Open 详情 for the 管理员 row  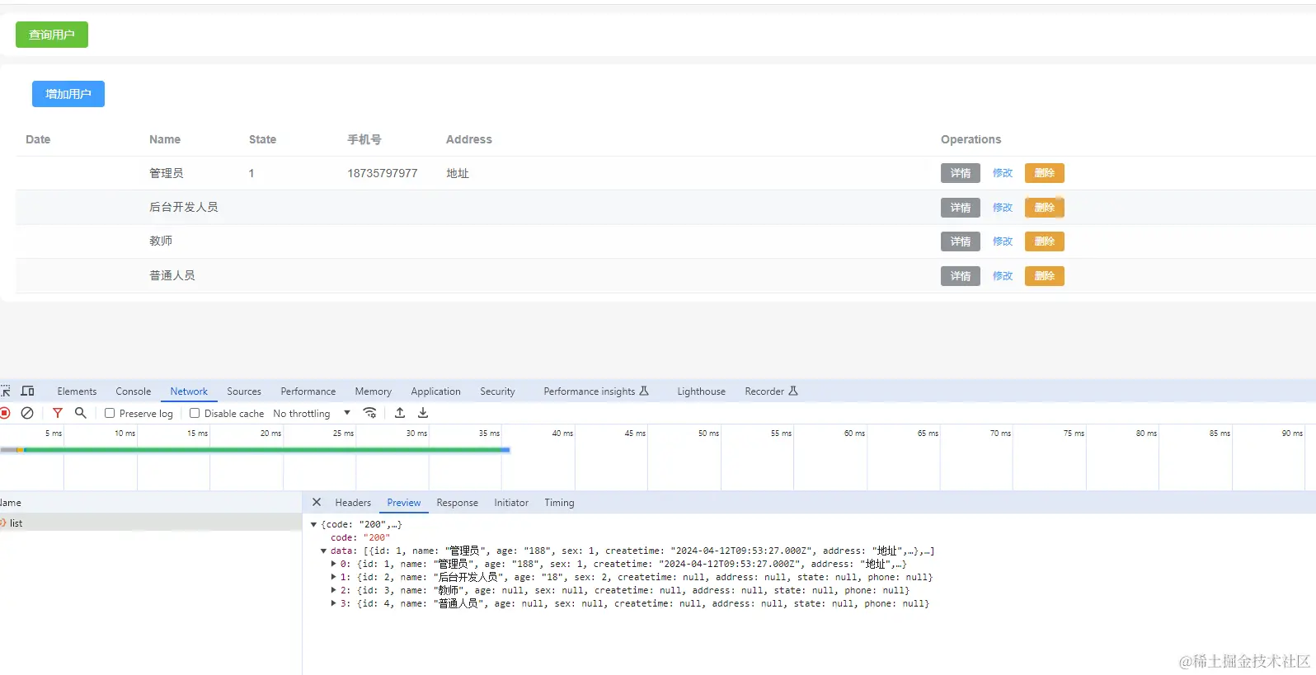(x=961, y=173)
